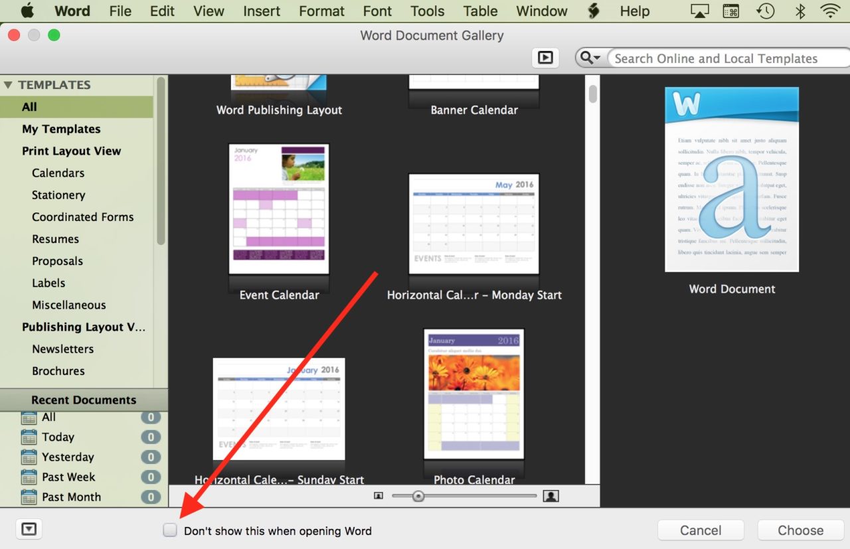This screenshot has height=549, width=850.
Task: Open the Help menu
Action: (x=634, y=11)
